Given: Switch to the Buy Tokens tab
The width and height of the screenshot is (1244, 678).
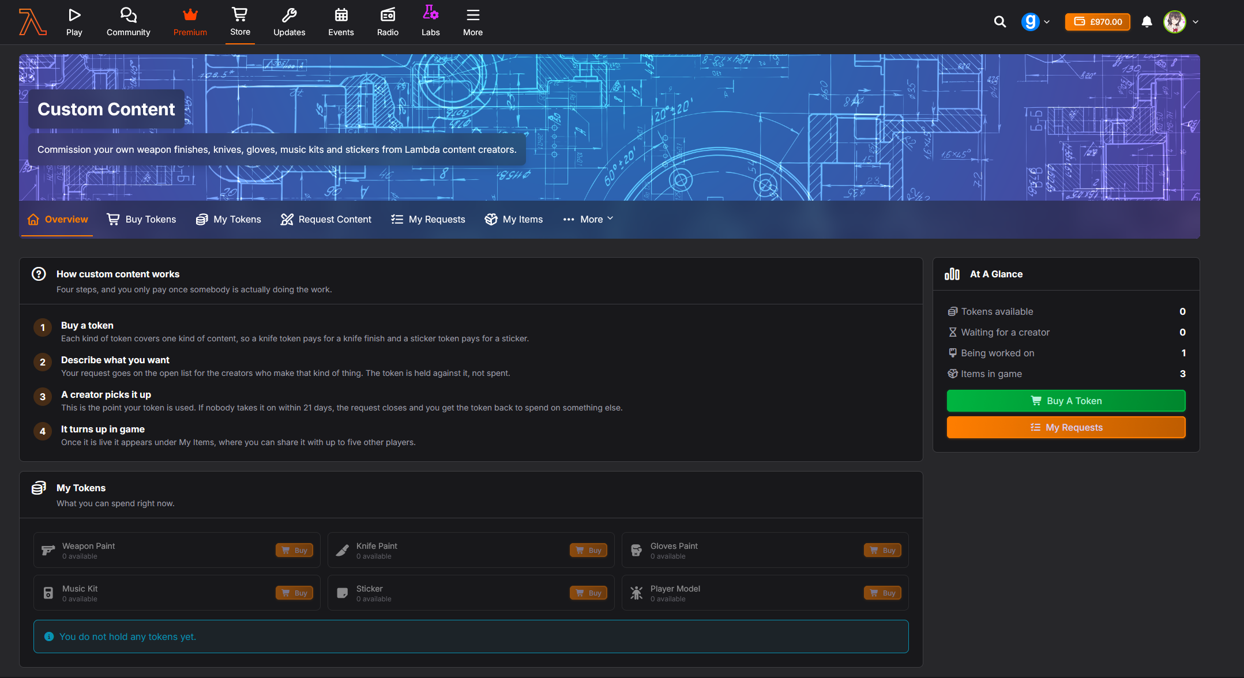Looking at the screenshot, I should click(142, 219).
